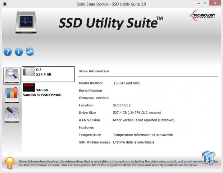Click the Firmware Version label
This screenshot has width=223, height=173.
pos(94,98)
